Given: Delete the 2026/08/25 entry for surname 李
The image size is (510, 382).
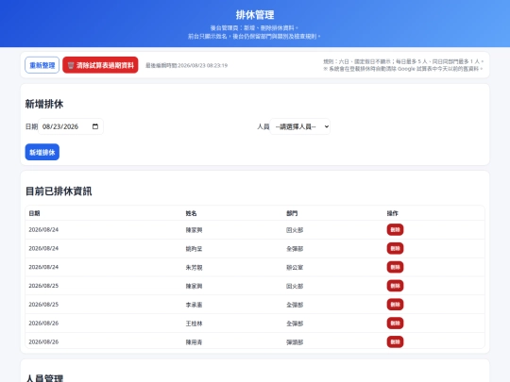Looking at the screenshot, I should pos(395,305).
